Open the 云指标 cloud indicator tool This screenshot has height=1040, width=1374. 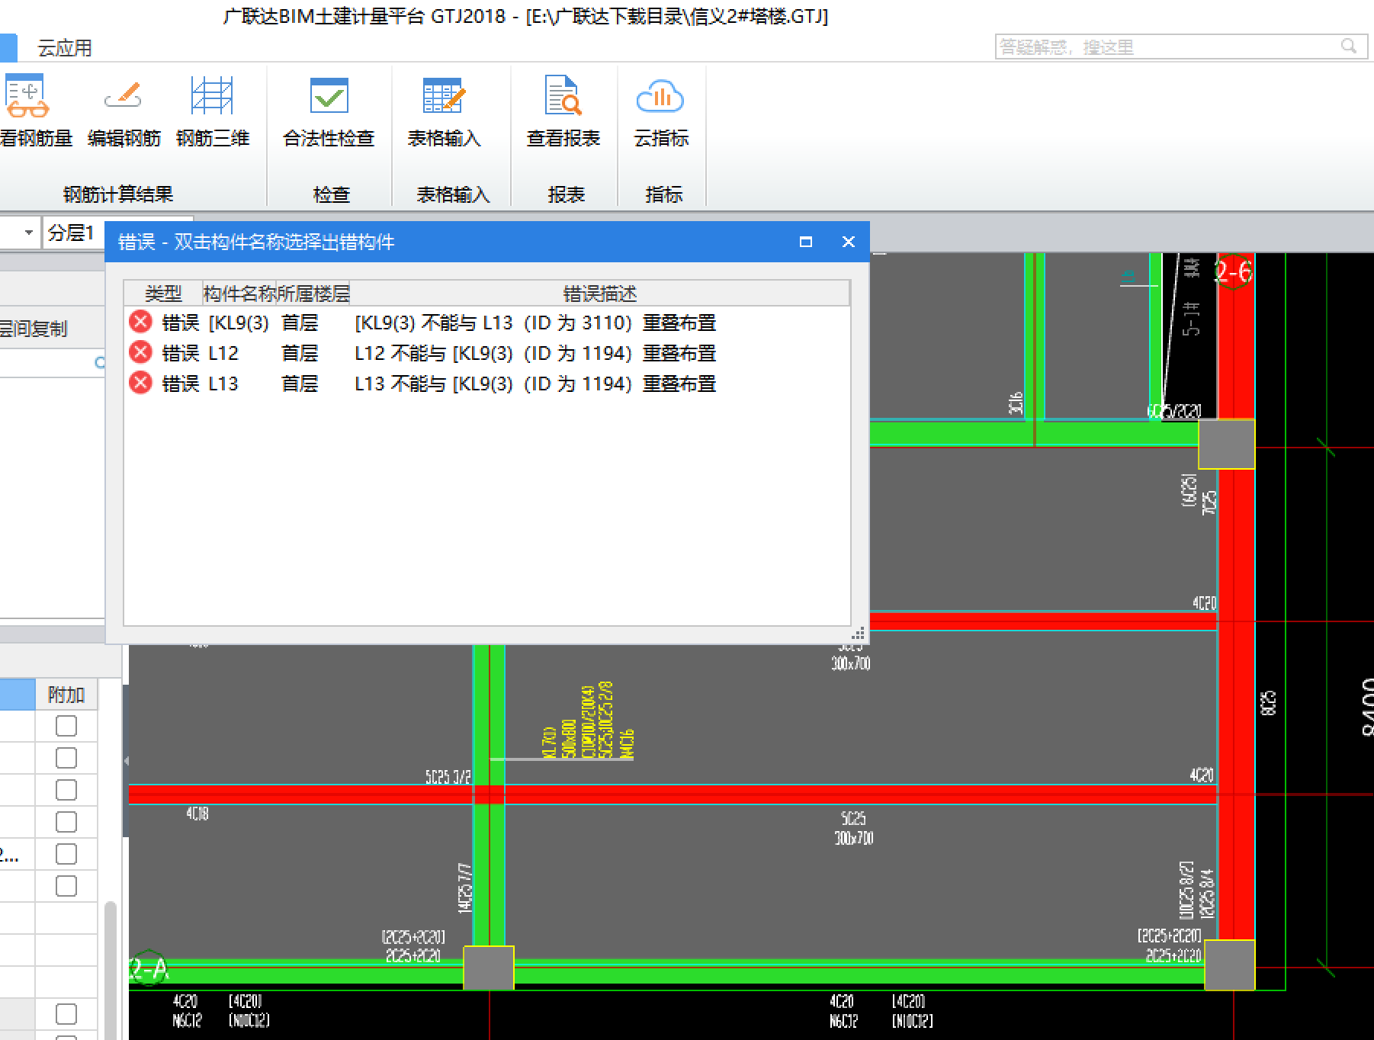coord(661,111)
